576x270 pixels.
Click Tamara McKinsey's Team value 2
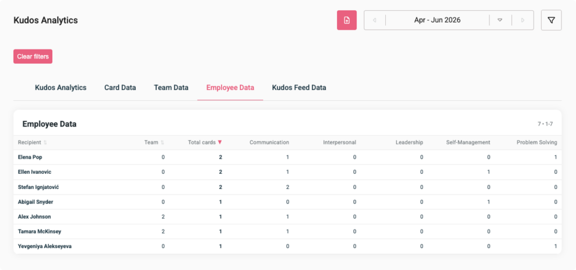[163, 232]
